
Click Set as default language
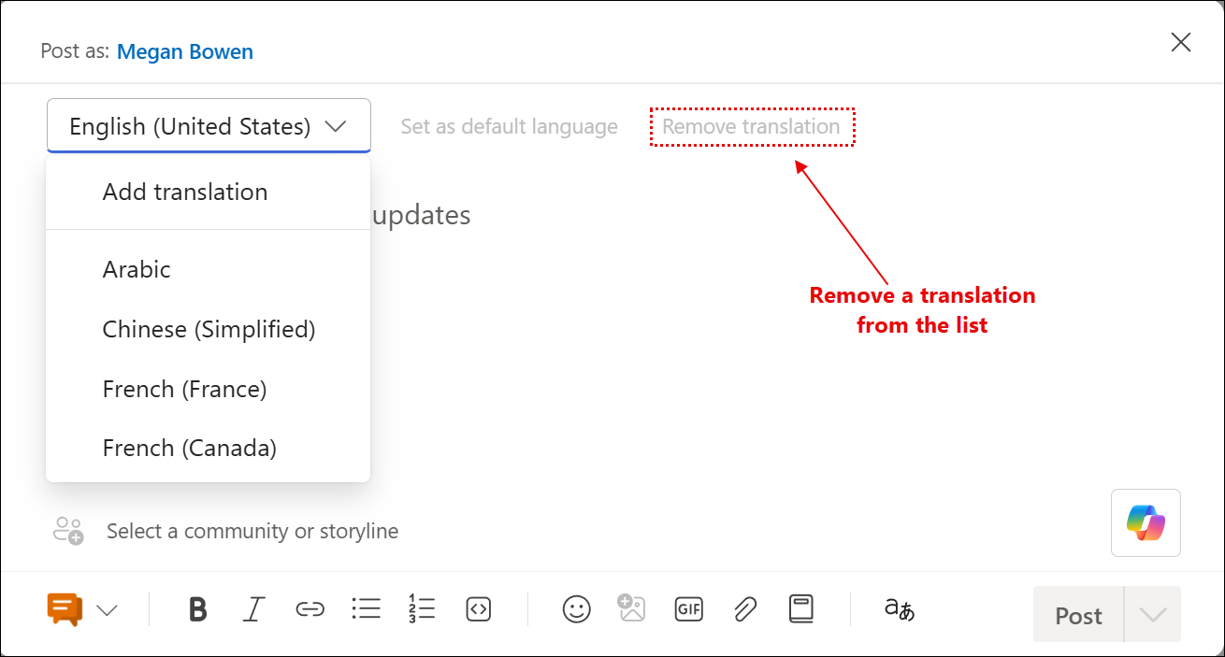(509, 125)
